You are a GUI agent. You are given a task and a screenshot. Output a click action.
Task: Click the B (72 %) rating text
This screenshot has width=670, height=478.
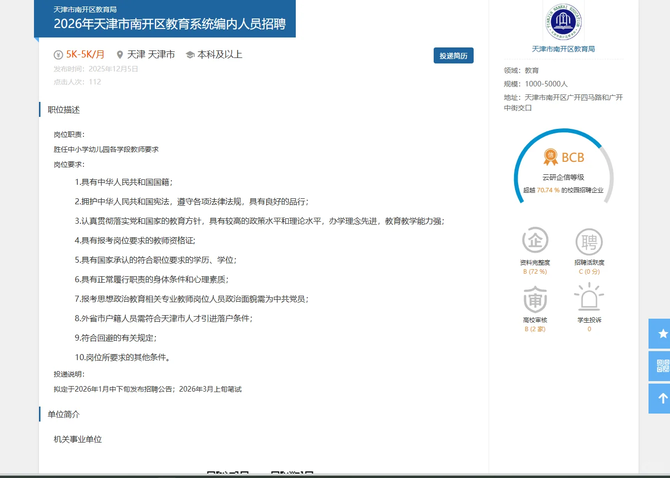pos(535,271)
